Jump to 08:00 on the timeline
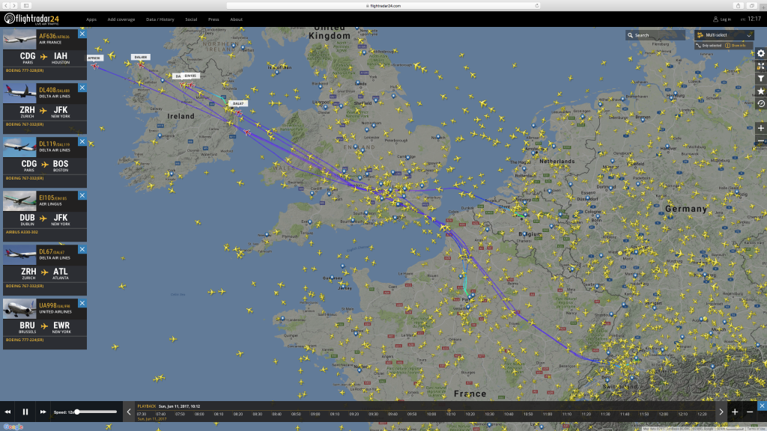The height and width of the screenshot is (431, 767). click(199, 415)
